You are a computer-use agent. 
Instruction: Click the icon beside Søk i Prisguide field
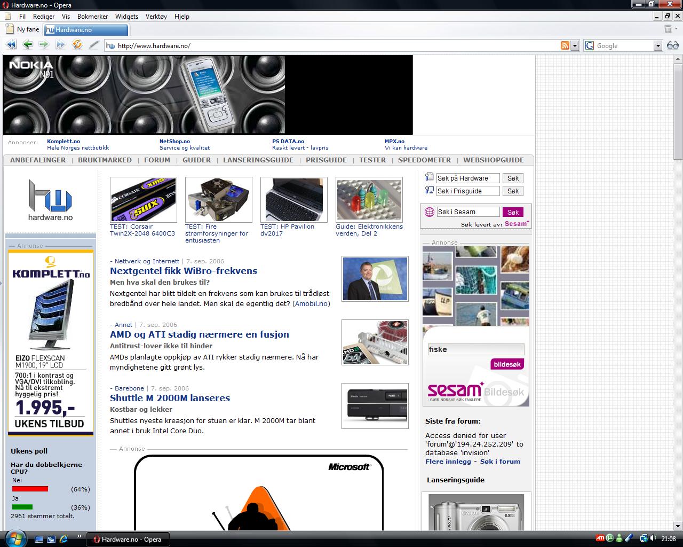pyautogui.click(x=429, y=190)
